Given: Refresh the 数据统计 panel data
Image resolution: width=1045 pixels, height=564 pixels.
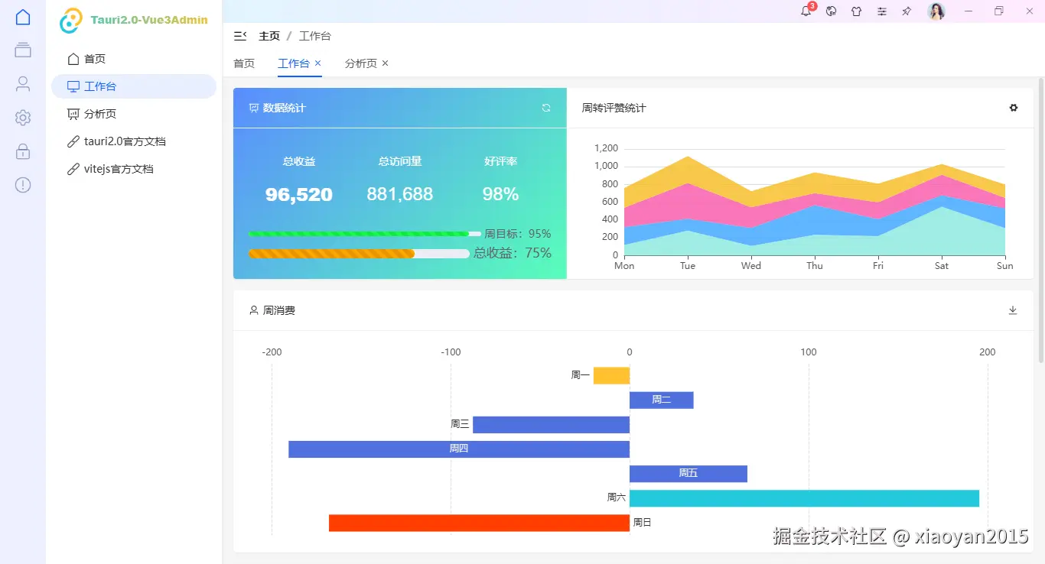Looking at the screenshot, I should click(545, 108).
